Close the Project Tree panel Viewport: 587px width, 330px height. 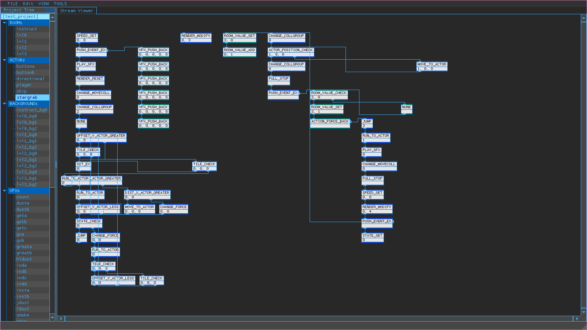click(x=52, y=10)
